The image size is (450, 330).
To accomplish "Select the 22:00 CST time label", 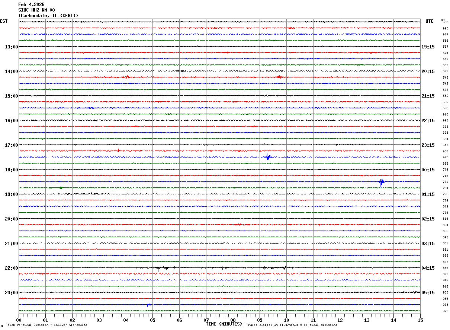I will tap(11, 268).
